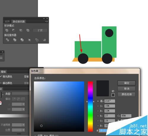Close the Pathfinder panel
Image resolution: width=148 pixels, height=136 pixels.
[x=47, y=18]
